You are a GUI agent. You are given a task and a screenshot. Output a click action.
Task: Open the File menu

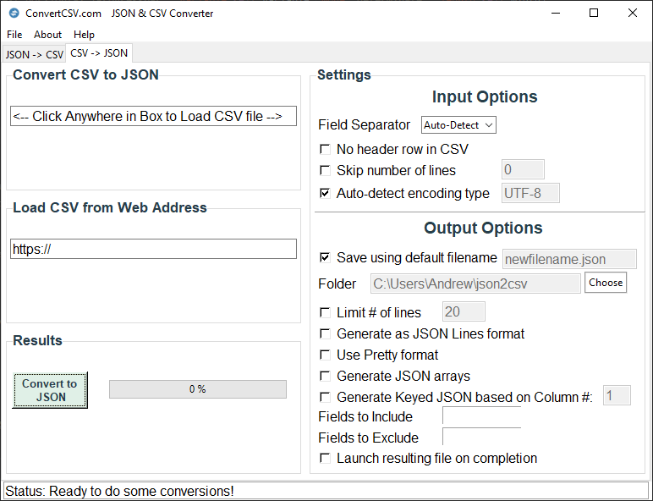pos(14,35)
